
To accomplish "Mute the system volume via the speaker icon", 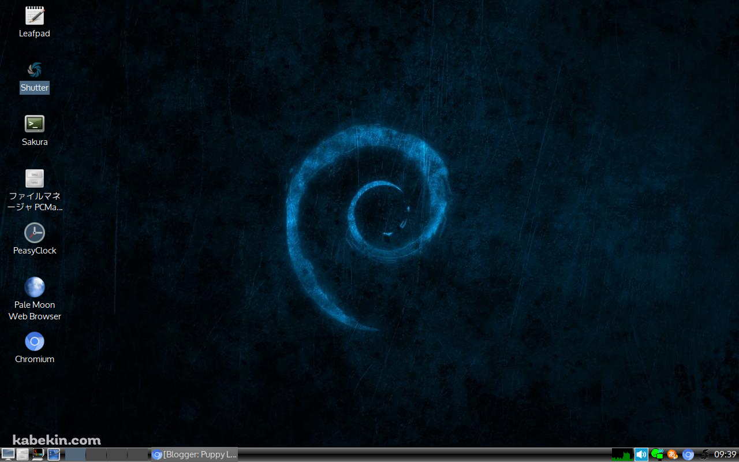I will [x=641, y=454].
